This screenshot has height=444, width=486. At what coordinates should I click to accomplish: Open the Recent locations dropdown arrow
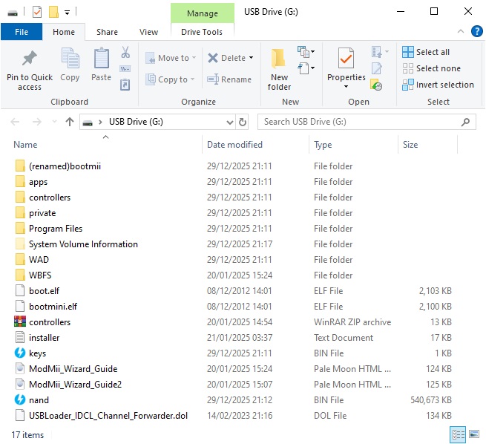pyautogui.click(x=54, y=122)
